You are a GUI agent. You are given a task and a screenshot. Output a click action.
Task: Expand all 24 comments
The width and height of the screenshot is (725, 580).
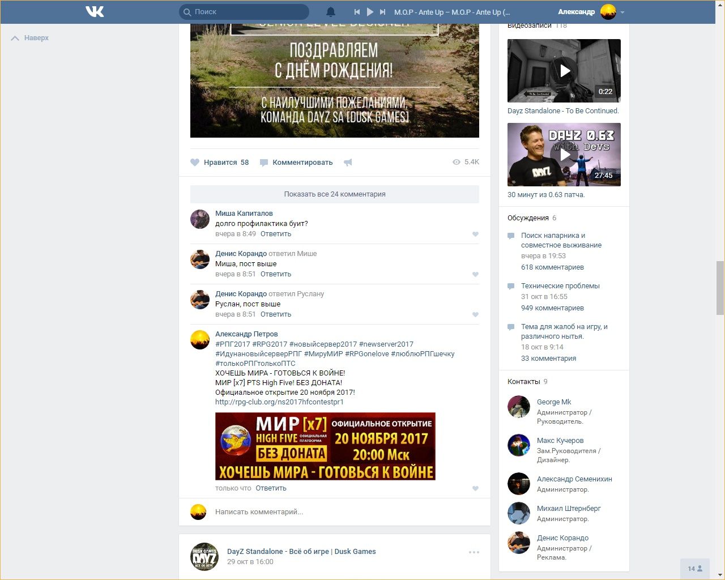pos(334,194)
